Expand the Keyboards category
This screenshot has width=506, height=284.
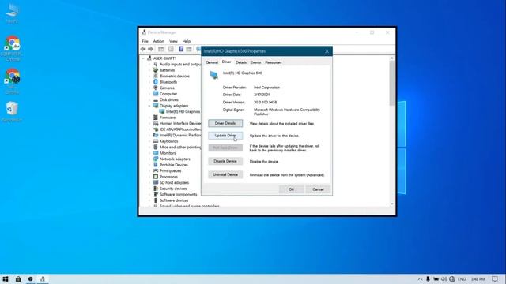149,141
